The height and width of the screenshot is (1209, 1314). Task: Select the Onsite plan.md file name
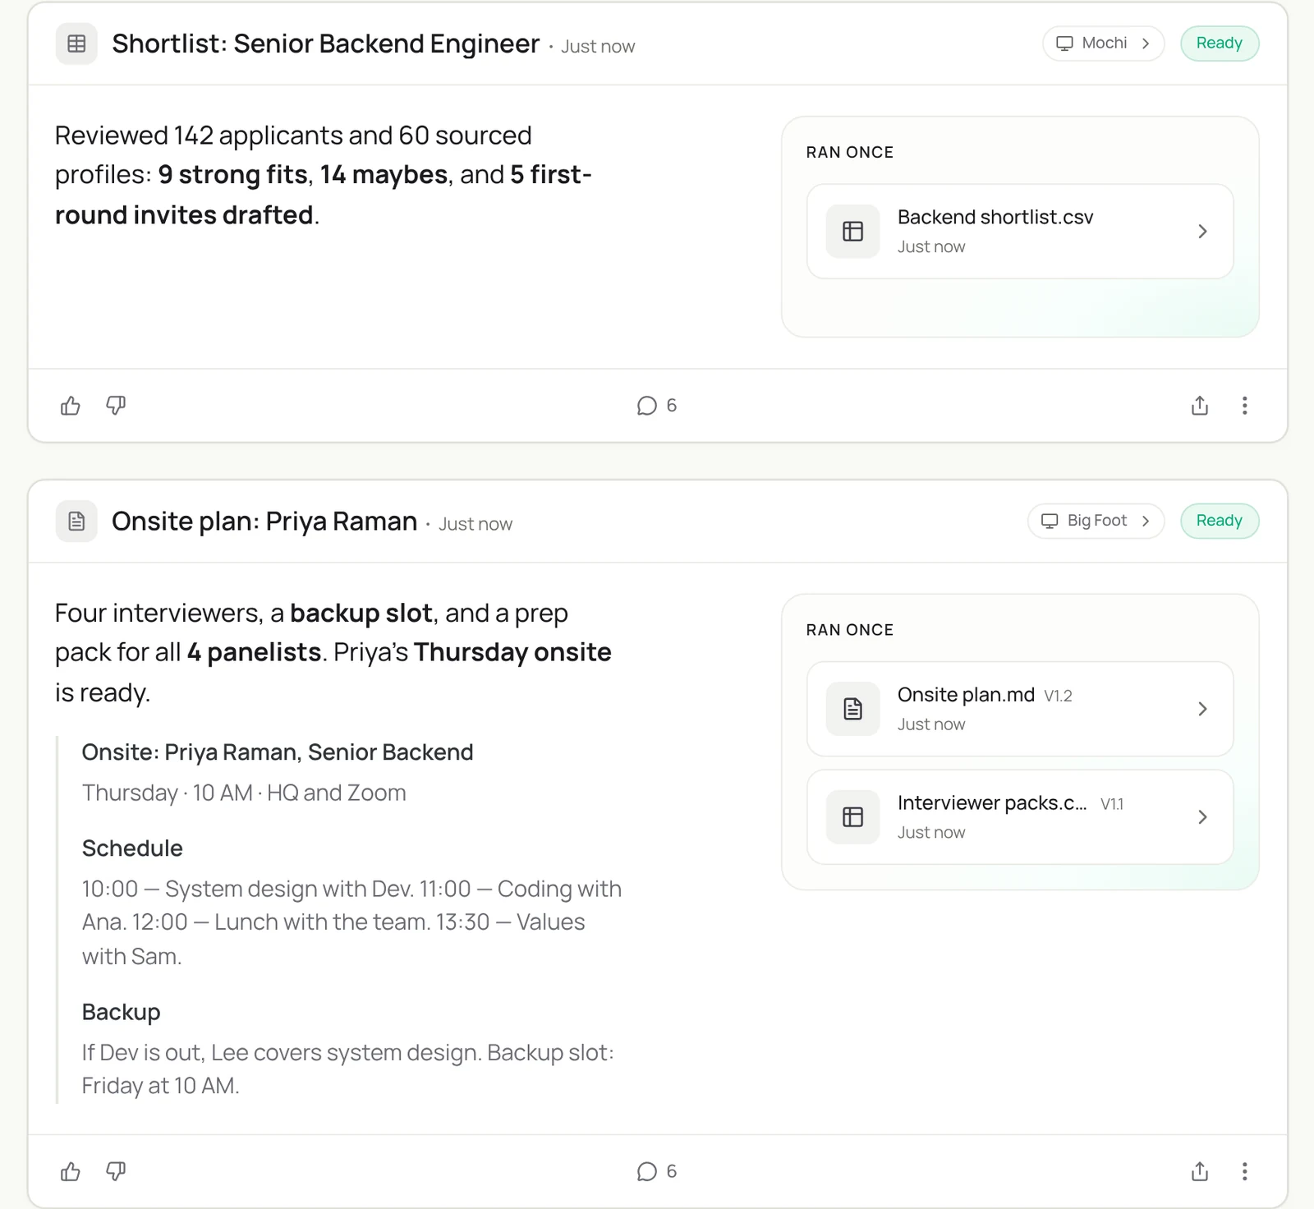click(966, 695)
